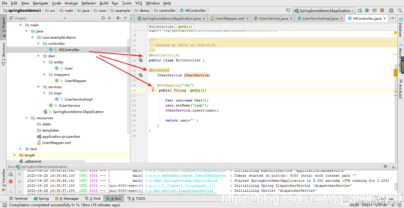The width and height of the screenshot is (404, 208).
Task: Select application.properties in project tree
Action: tap(61, 136)
